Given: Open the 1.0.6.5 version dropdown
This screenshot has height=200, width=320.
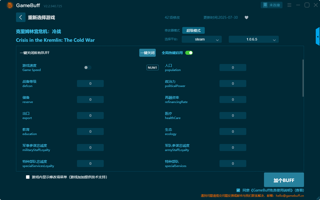Looking at the screenshot, I should coord(254,39).
